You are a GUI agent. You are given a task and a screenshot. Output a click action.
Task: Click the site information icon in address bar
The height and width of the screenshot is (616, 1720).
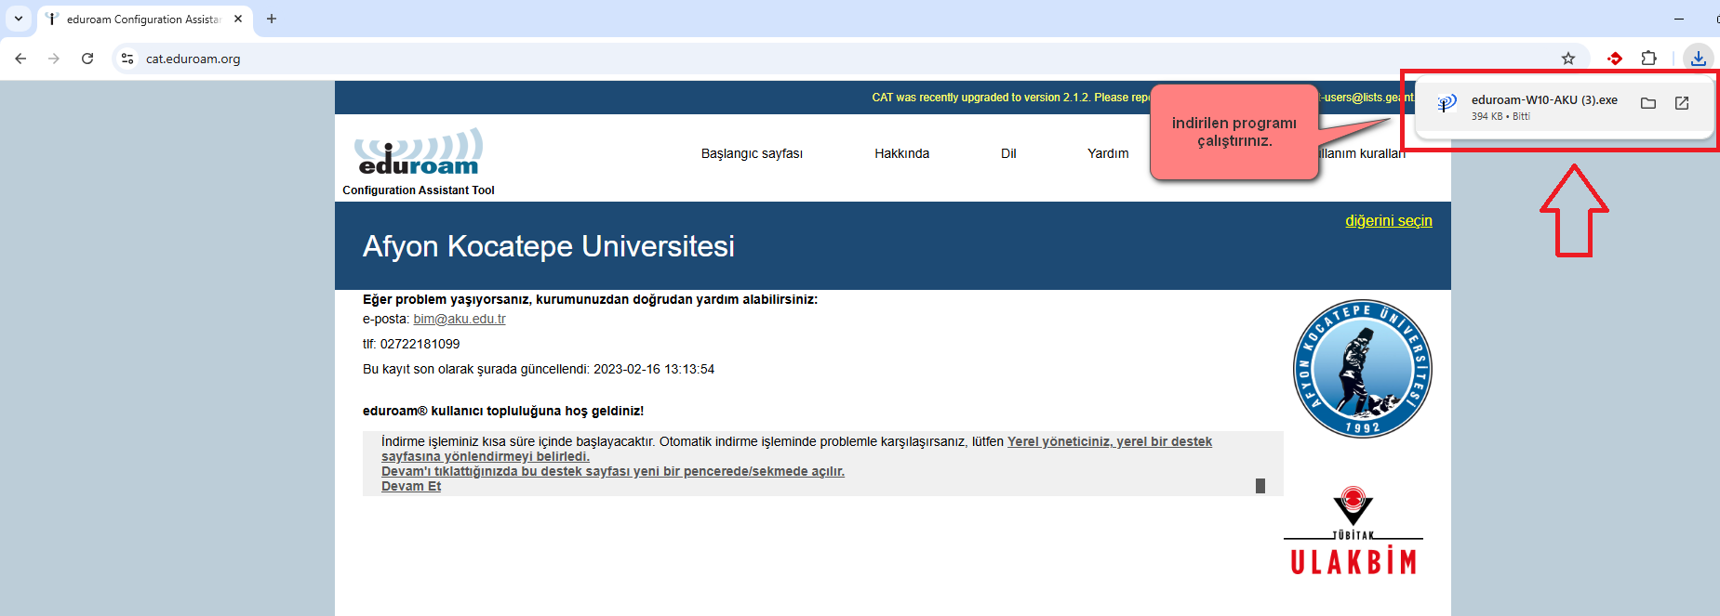(127, 59)
